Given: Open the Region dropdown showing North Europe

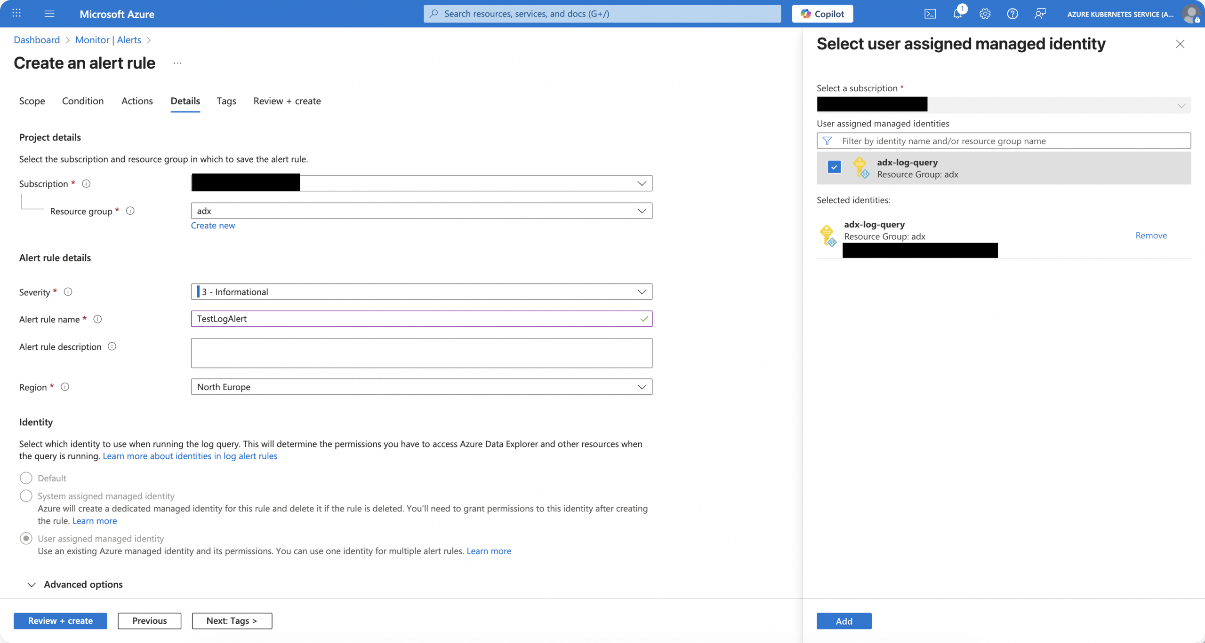Looking at the screenshot, I should [x=421, y=387].
